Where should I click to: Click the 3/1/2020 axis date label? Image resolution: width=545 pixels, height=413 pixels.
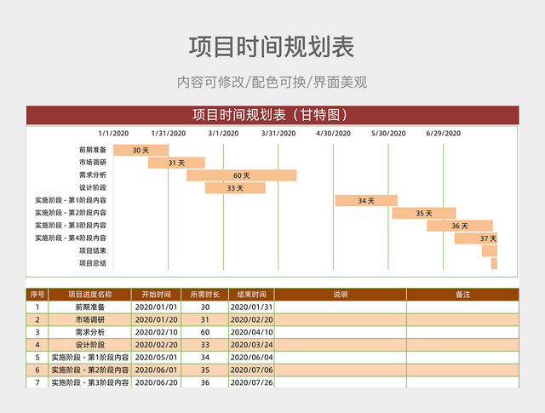(x=223, y=134)
